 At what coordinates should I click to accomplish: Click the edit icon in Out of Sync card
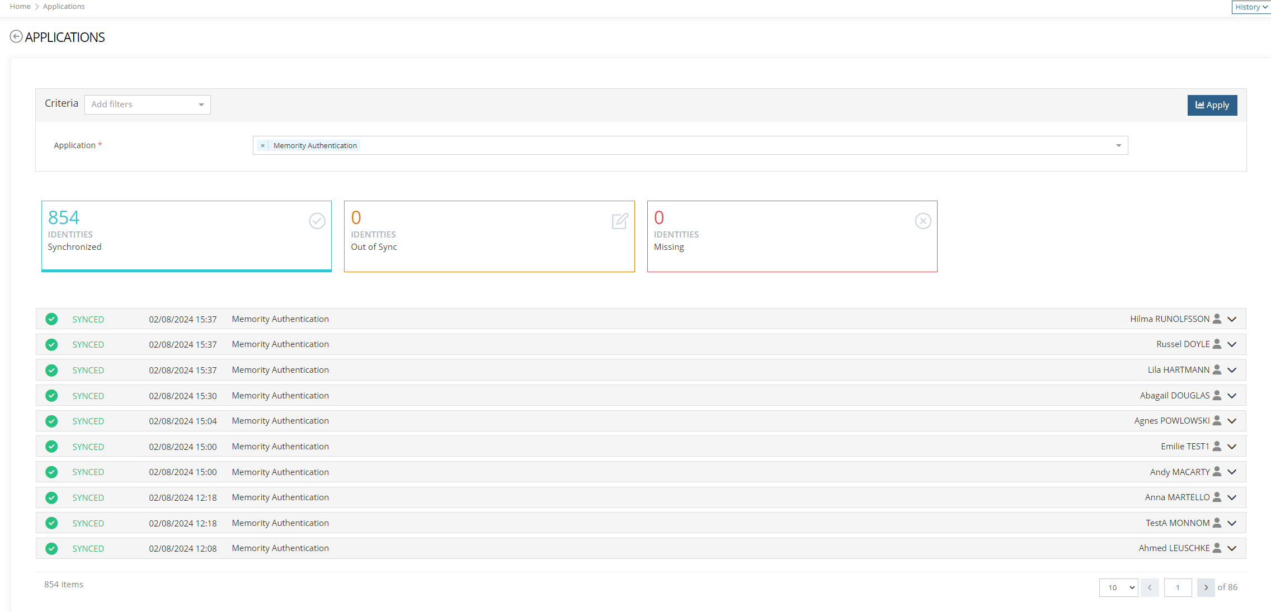coord(620,221)
